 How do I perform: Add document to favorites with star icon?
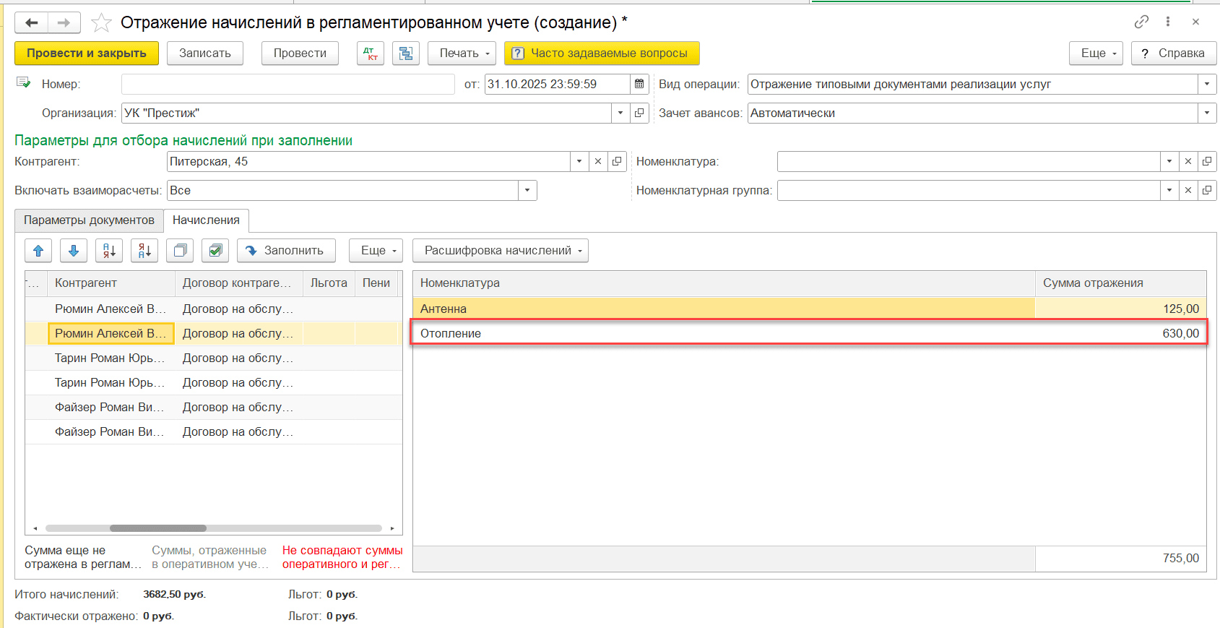click(101, 23)
